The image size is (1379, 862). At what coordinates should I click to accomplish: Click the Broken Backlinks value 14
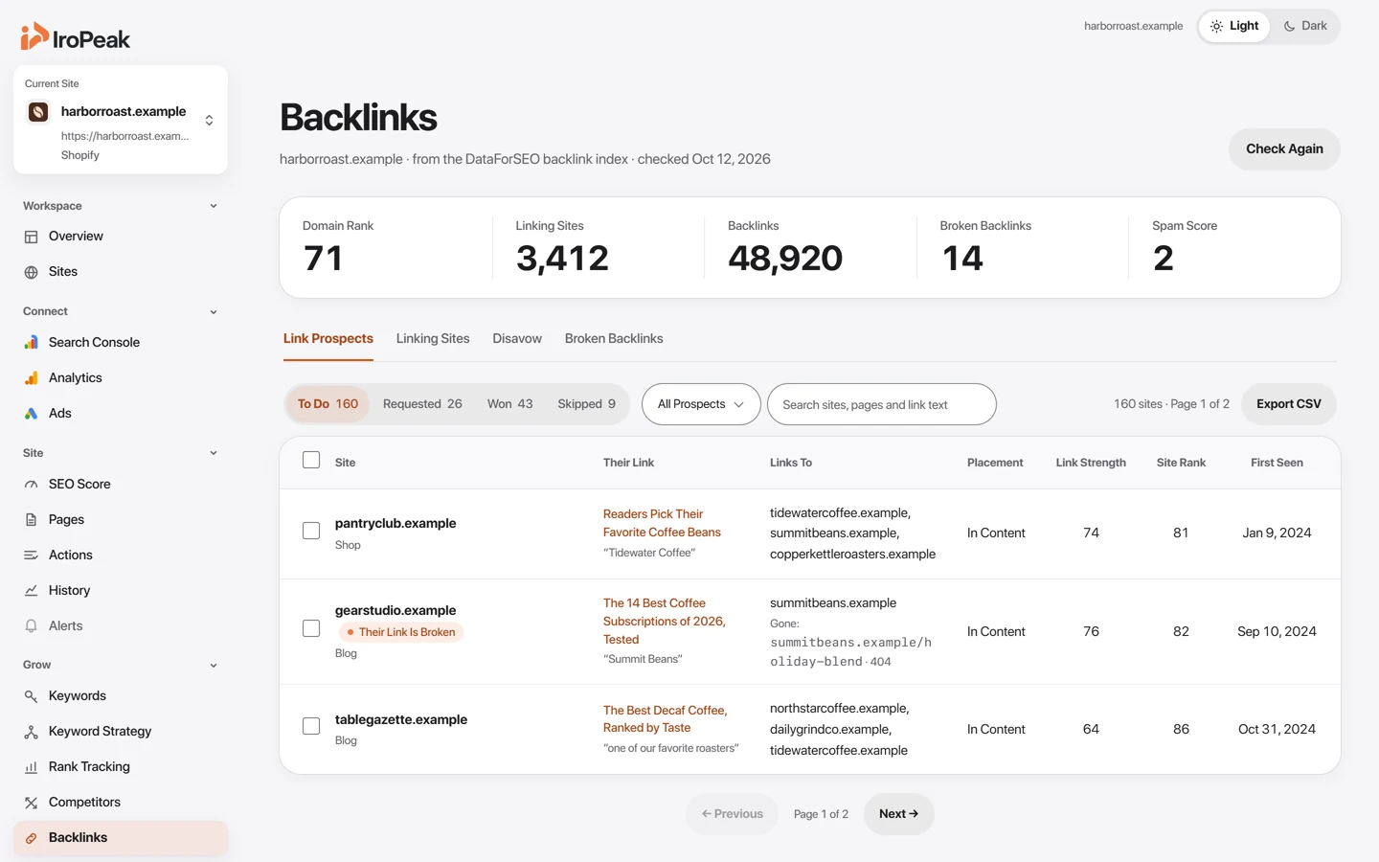coord(962,259)
